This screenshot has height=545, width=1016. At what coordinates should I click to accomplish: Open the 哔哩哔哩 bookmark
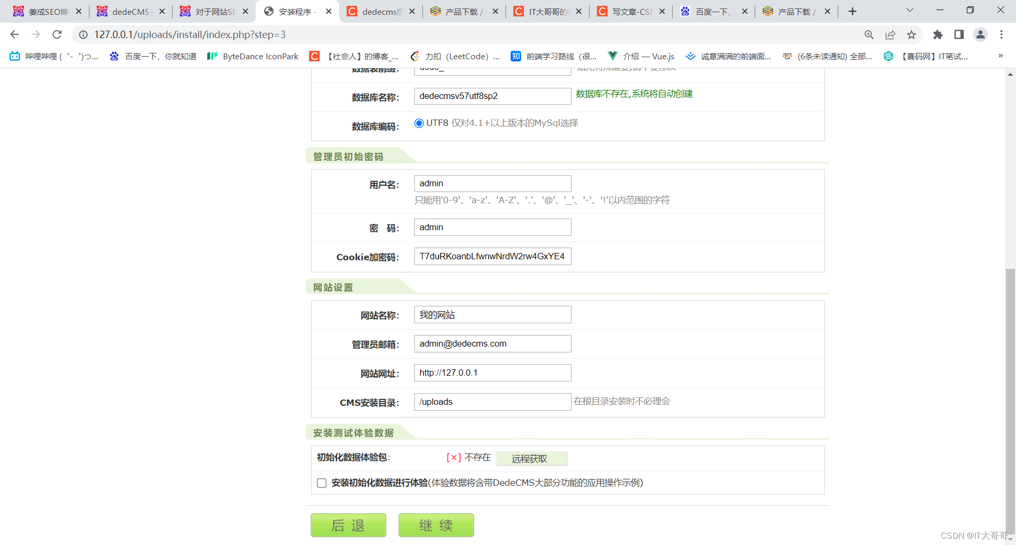[54, 56]
